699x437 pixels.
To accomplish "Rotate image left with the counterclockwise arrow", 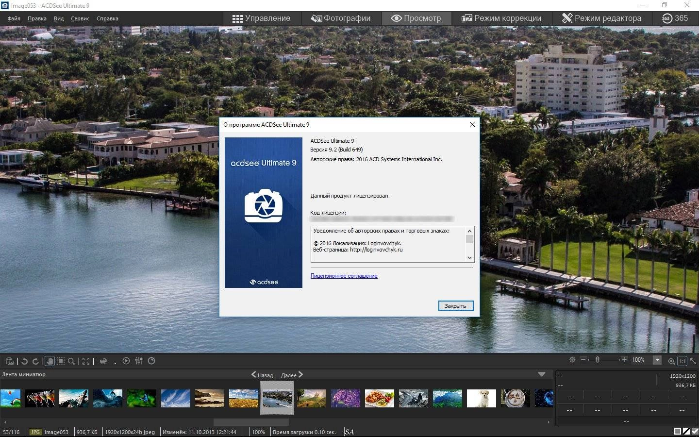I will [24, 361].
